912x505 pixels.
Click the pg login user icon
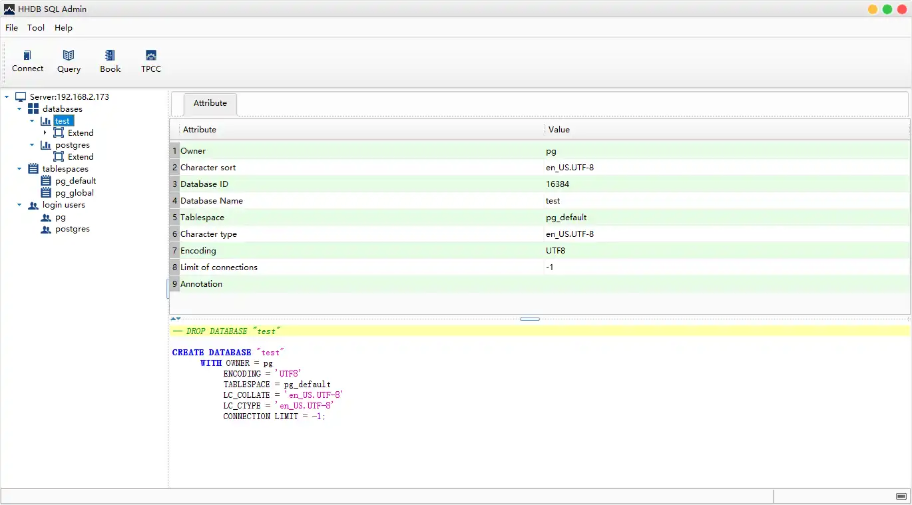pos(46,217)
